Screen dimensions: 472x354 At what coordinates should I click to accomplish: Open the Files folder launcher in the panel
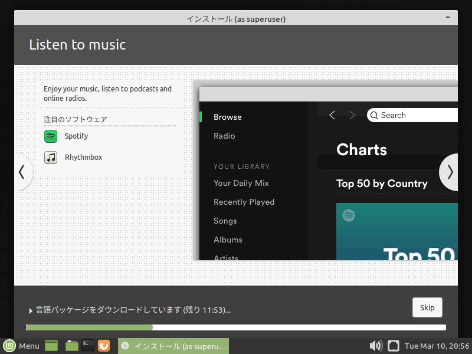point(71,346)
